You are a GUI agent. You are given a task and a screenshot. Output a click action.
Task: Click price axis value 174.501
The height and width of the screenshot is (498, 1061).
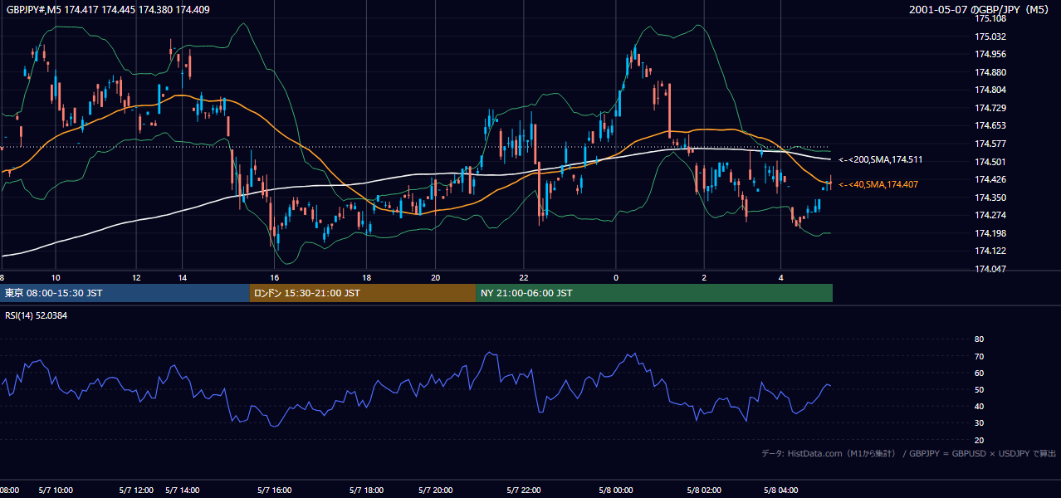pos(990,162)
